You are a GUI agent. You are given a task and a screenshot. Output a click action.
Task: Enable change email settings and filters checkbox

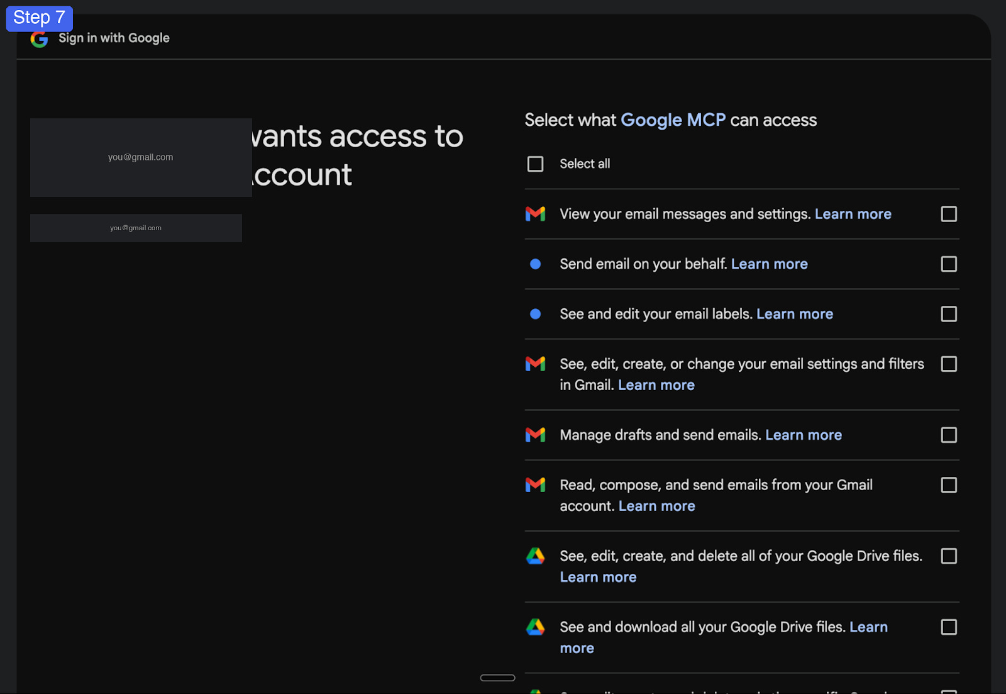pos(949,364)
